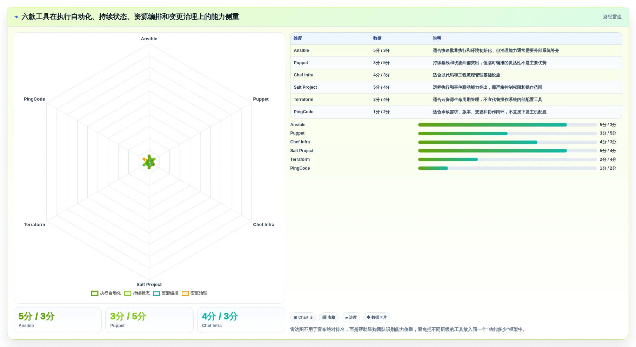Click the Ansible 5分 / 3分 stat card
Screen dimensions: 636x347
(58, 320)
